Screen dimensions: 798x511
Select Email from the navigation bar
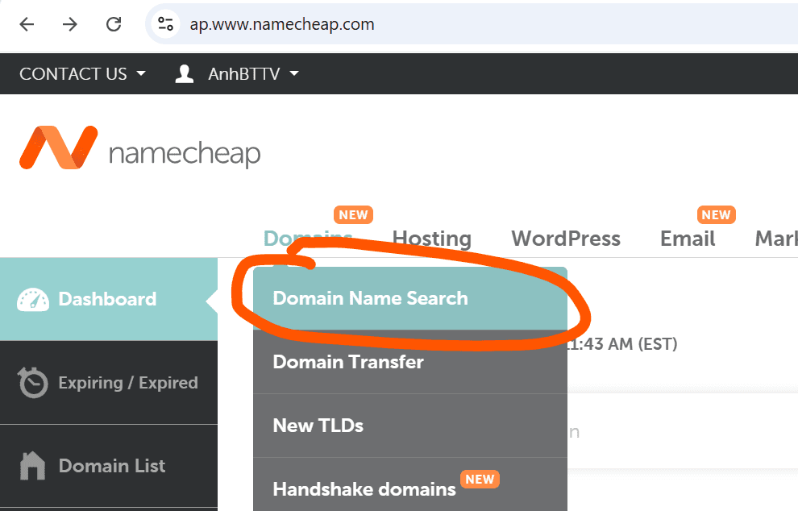[687, 239]
